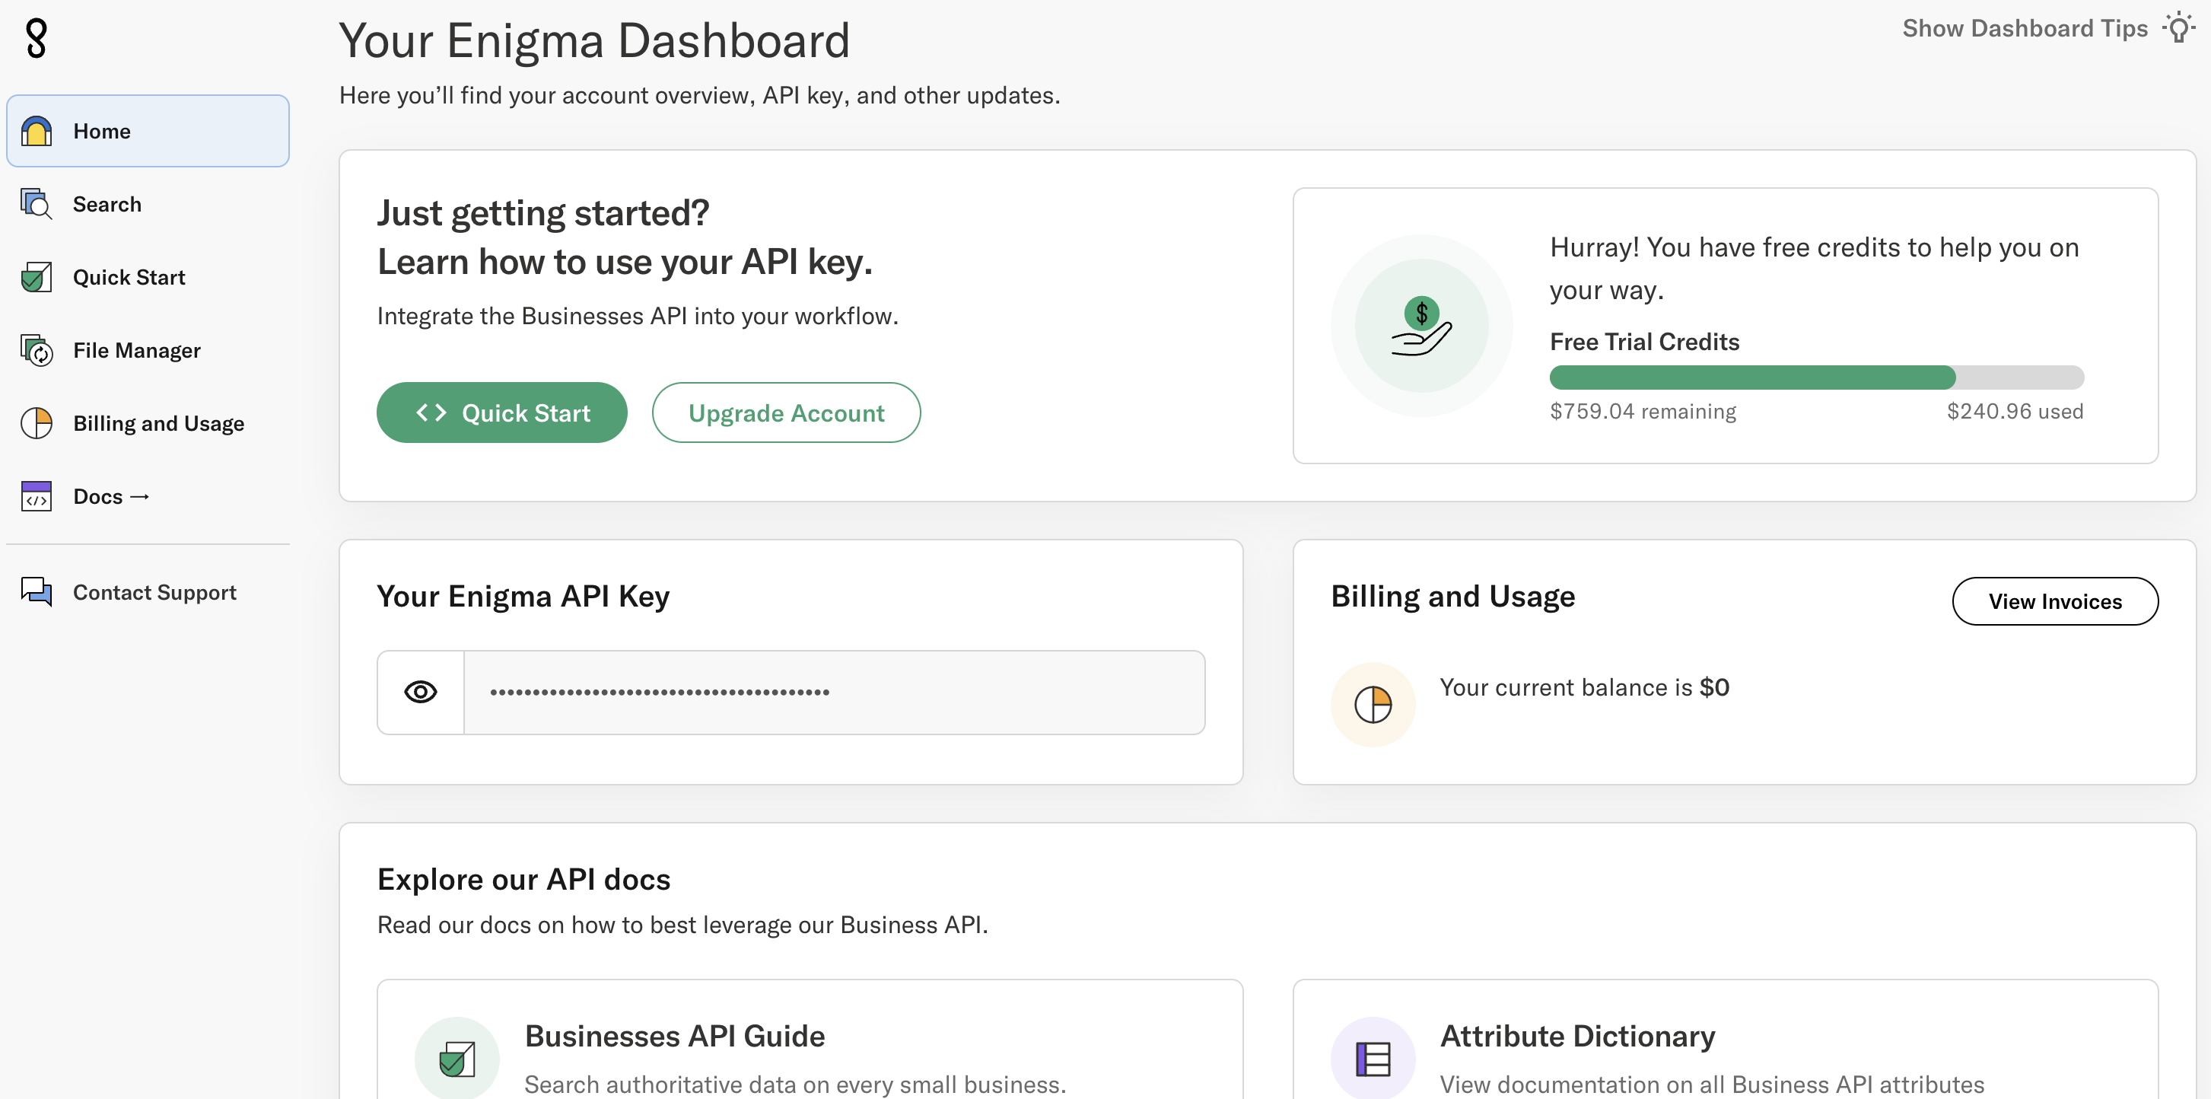Click the Attribute Dictionary icon
This screenshot has height=1099, width=2211.
click(1373, 1058)
